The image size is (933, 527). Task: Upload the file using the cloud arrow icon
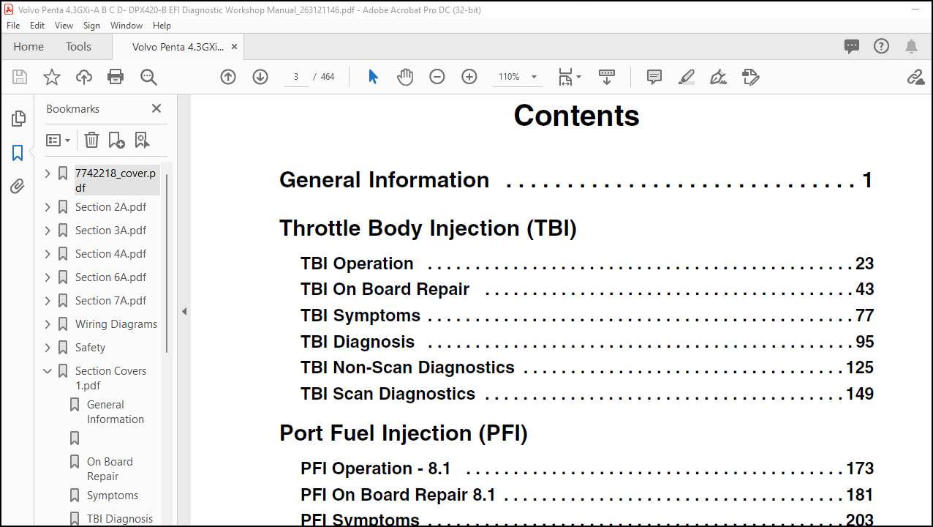click(x=84, y=77)
